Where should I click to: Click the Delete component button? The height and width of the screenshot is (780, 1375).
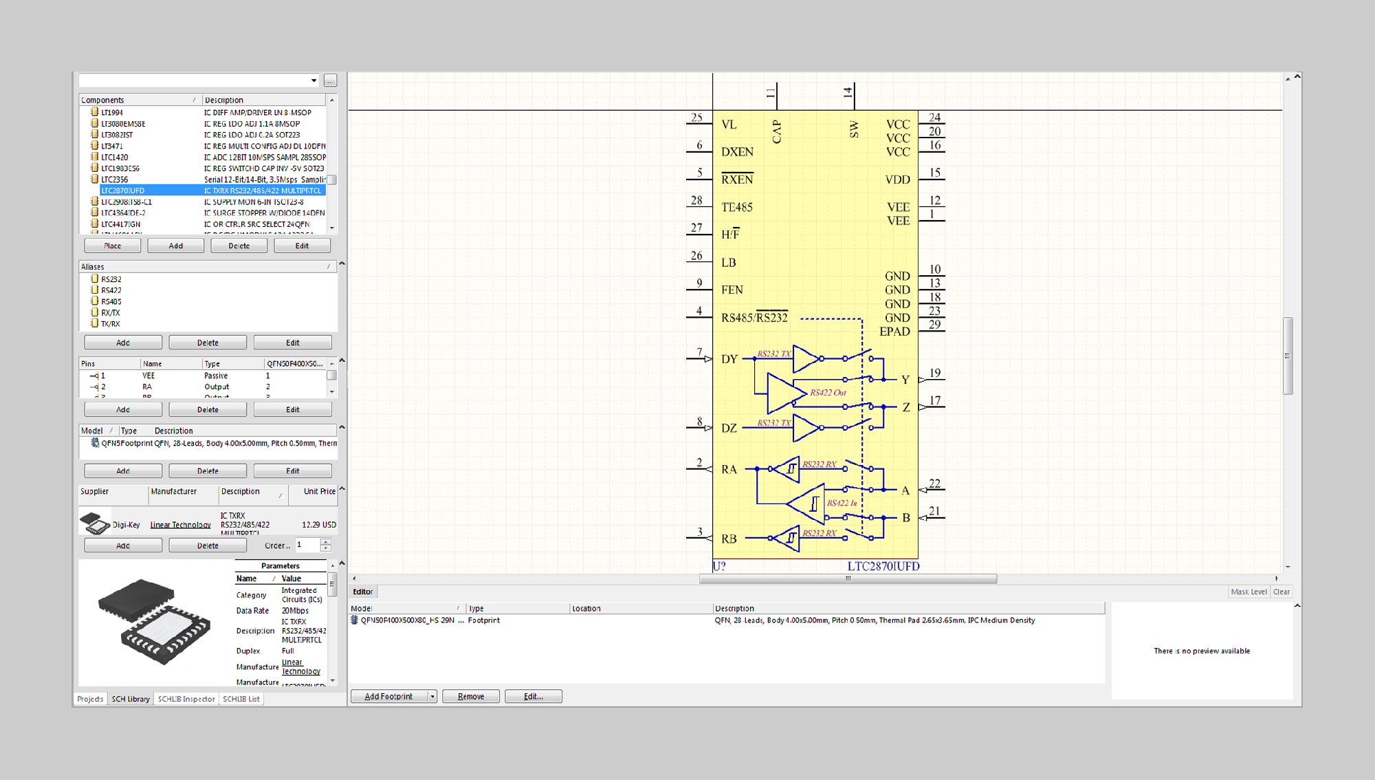click(239, 245)
